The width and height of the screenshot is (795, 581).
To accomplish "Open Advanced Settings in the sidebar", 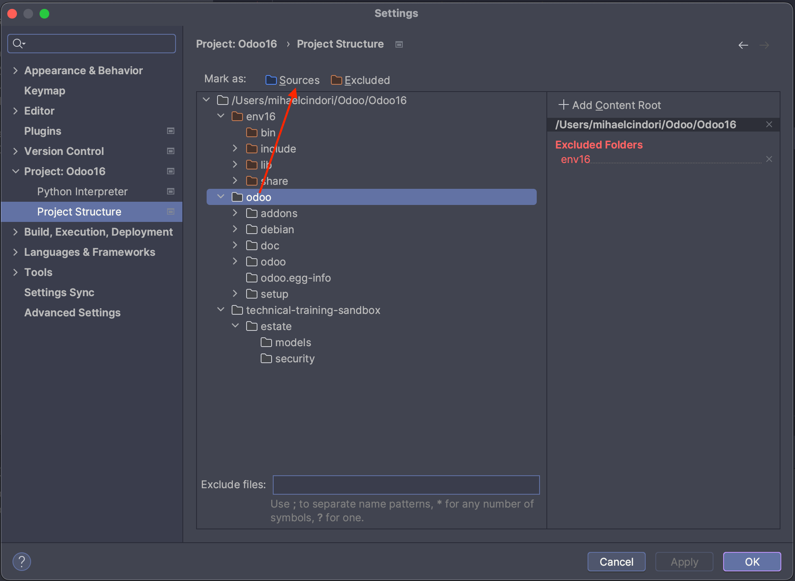I will [72, 312].
